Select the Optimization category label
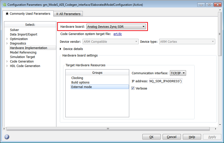 pyautogui.click(x=19, y=39)
